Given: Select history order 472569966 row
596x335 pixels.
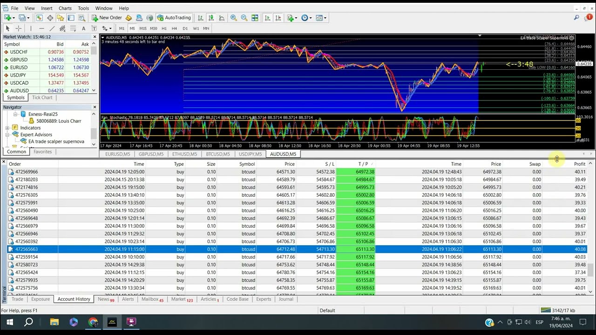Looking at the screenshot, I should (x=297, y=172).
